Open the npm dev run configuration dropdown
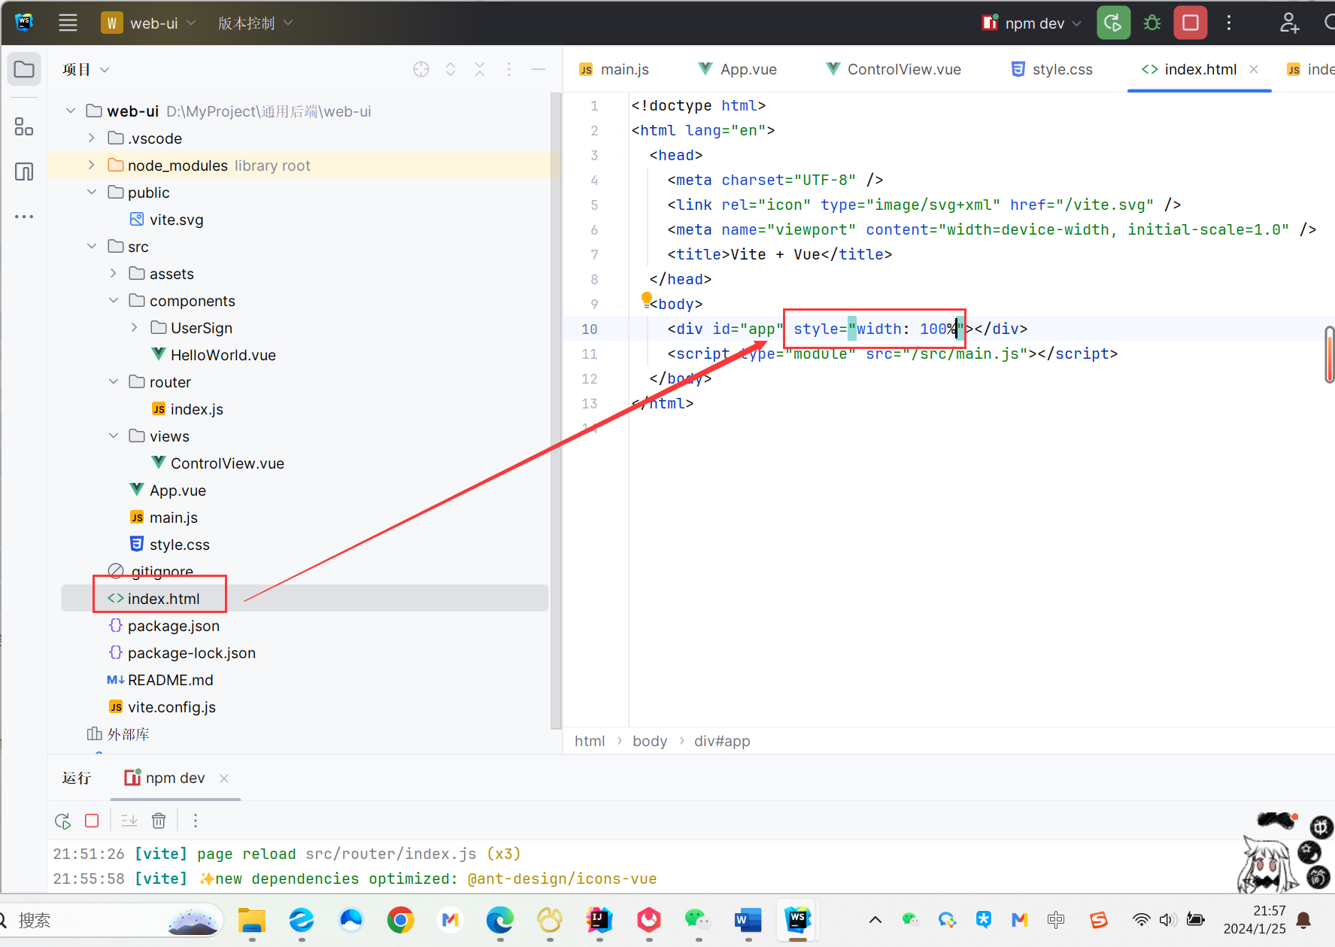The width and height of the screenshot is (1335, 947). [x=1031, y=23]
